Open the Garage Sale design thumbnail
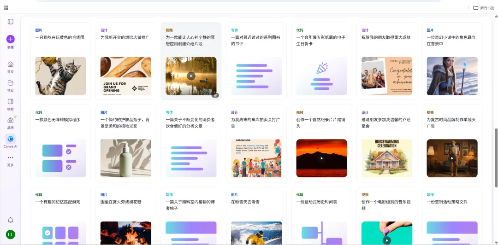The image size is (498, 245). 256,158
